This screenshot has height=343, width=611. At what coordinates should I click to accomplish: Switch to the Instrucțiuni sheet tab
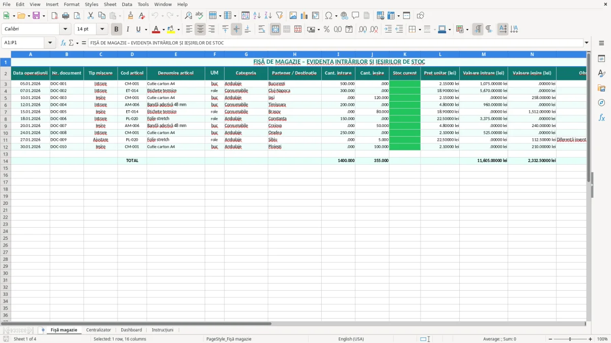[162, 330]
